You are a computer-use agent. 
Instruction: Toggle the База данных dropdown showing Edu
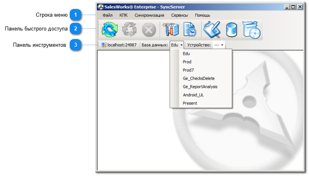click(x=177, y=45)
